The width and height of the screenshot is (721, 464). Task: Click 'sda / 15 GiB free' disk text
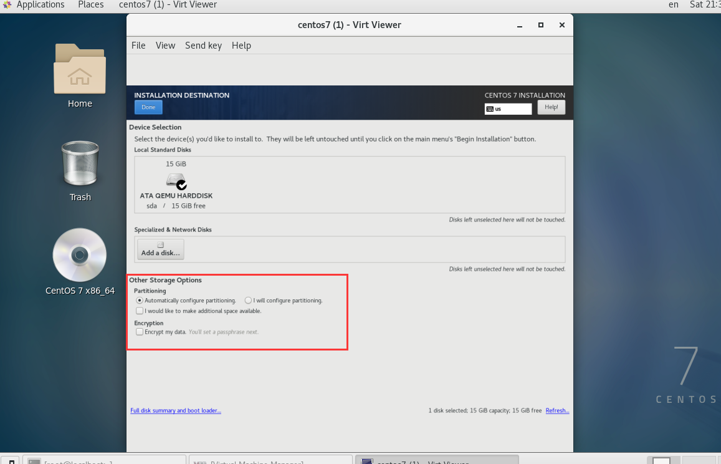[176, 206]
